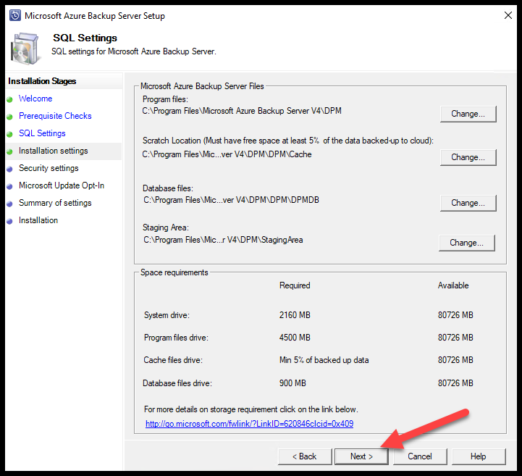Image resolution: width=522 pixels, height=476 pixels.
Task: Click the Cache files drive label
Action: pyautogui.click(x=173, y=360)
